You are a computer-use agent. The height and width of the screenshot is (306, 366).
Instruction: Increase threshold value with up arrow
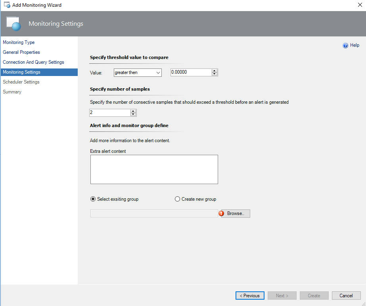(215, 71)
